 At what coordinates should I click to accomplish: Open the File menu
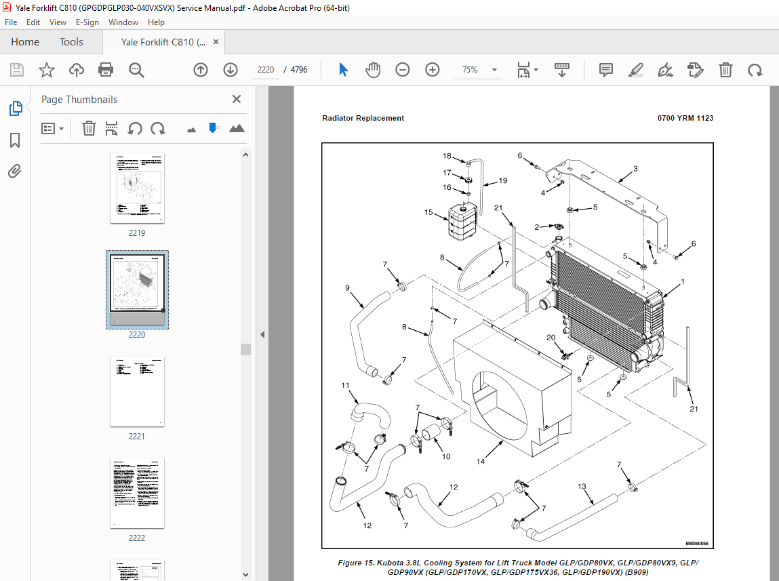click(10, 22)
